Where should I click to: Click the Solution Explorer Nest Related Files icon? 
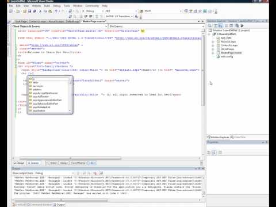pos(220,26)
